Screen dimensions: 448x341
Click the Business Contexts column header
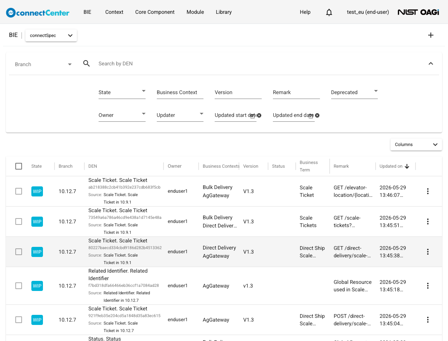point(221,166)
